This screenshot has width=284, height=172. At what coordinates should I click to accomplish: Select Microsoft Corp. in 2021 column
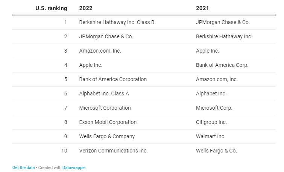tap(214, 108)
